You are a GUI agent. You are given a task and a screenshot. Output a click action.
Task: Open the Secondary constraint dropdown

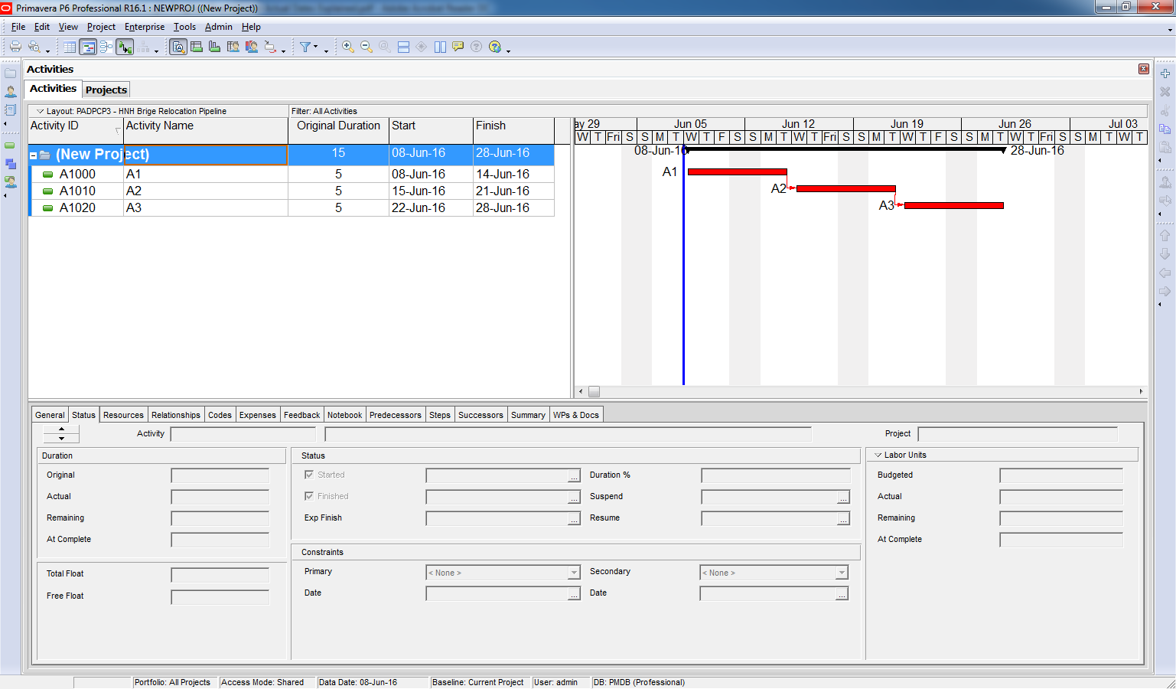tap(842, 573)
